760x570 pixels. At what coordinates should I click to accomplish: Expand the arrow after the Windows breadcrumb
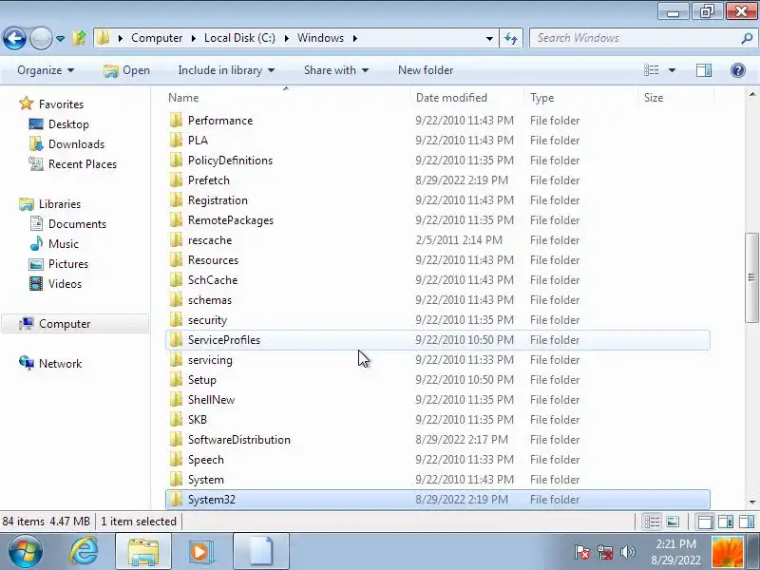355,38
